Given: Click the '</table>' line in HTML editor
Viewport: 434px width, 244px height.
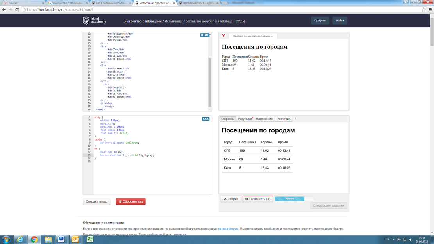Looking at the screenshot, I should 106,103.
